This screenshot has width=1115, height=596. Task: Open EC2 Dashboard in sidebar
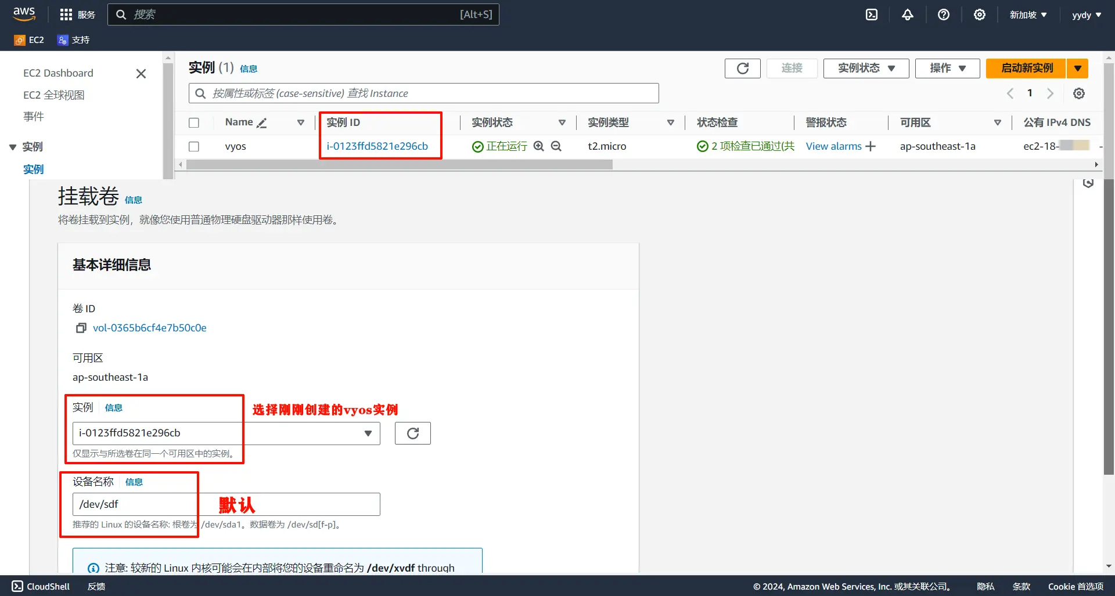point(58,73)
